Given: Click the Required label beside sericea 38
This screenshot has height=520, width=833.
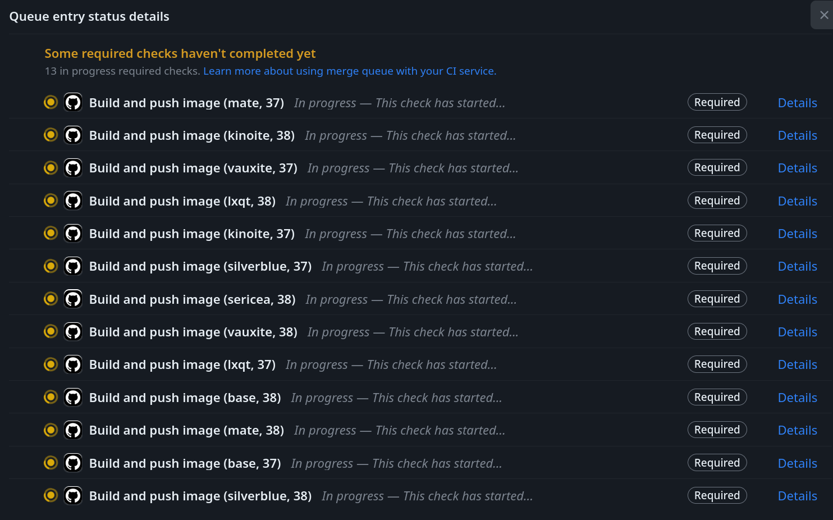Looking at the screenshot, I should [x=717, y=298].
